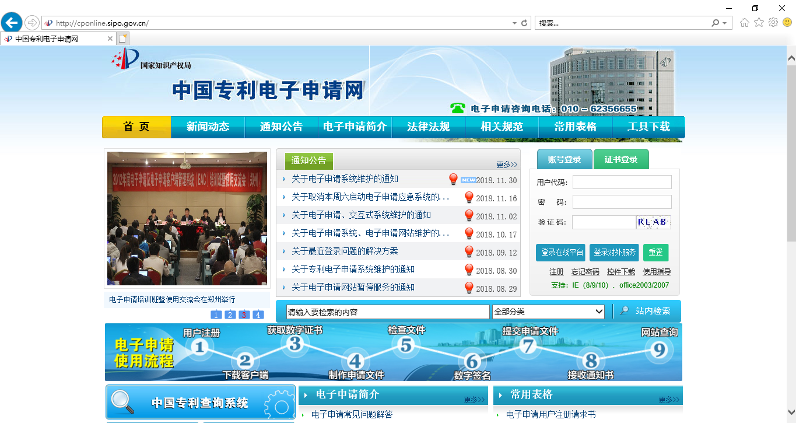Open the 忘记密码 link
The image size is (796, 423).
pos(585,272)
